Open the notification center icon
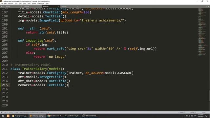This screenshot has width=210, height=118. pos(206,116)
